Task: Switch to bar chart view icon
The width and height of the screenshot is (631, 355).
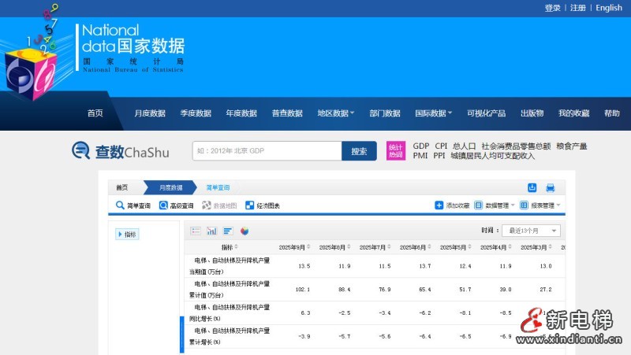Action: [x=211, y=231]
